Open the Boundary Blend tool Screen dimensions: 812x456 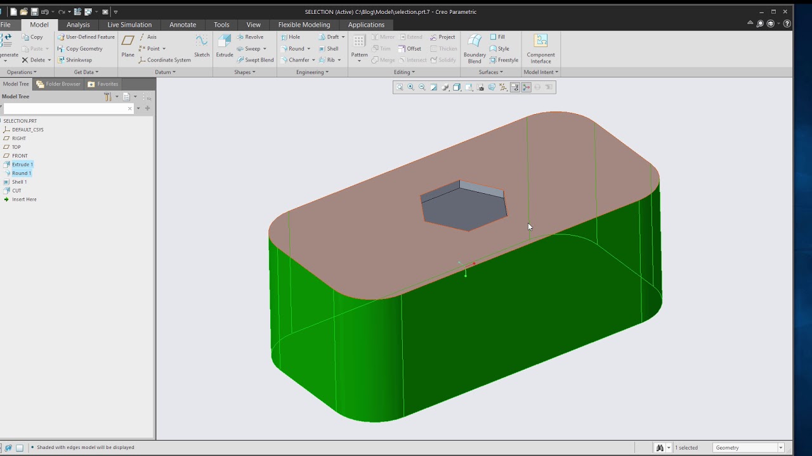(475, 49)
